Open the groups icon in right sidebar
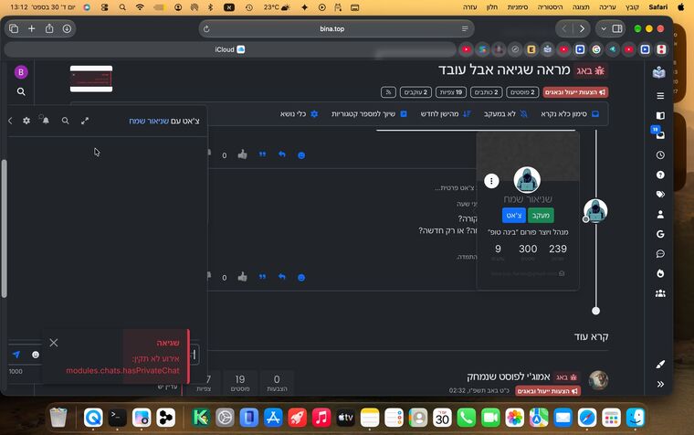 pyautogui.click(x=660, y=293)
